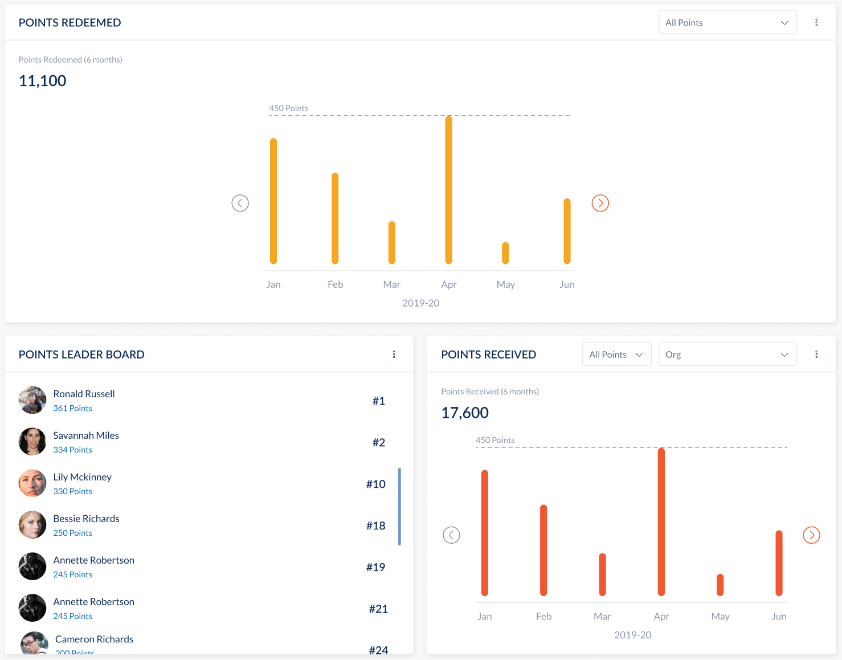Select the Jan bar in Points Redeemed chart
Screen dimensions: 842x660
[x=273, y=201]
